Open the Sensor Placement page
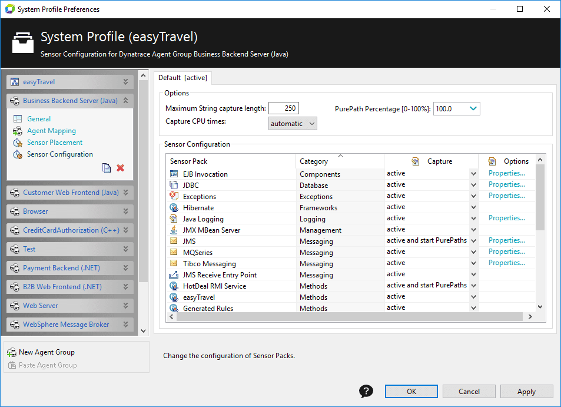This screenshot has height=407, width=561. (x=55, y=143)
